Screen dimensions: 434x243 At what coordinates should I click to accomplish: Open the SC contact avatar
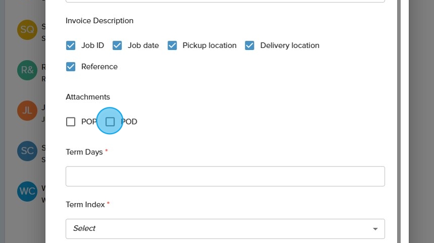pos(27,151)
